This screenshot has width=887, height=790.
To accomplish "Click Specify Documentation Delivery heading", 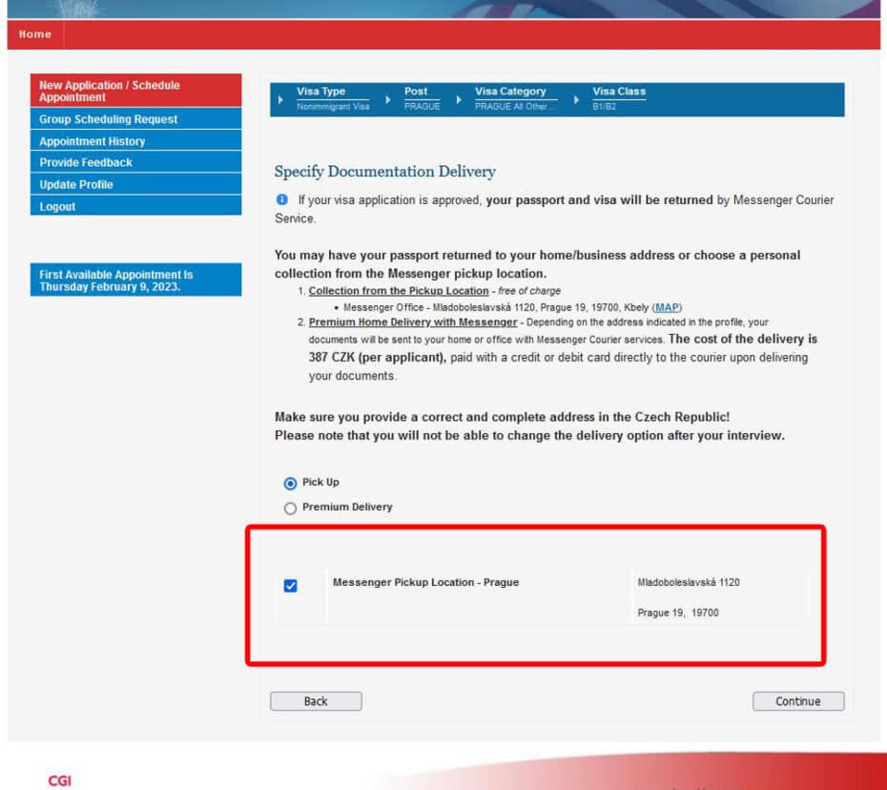I will 384,172.
